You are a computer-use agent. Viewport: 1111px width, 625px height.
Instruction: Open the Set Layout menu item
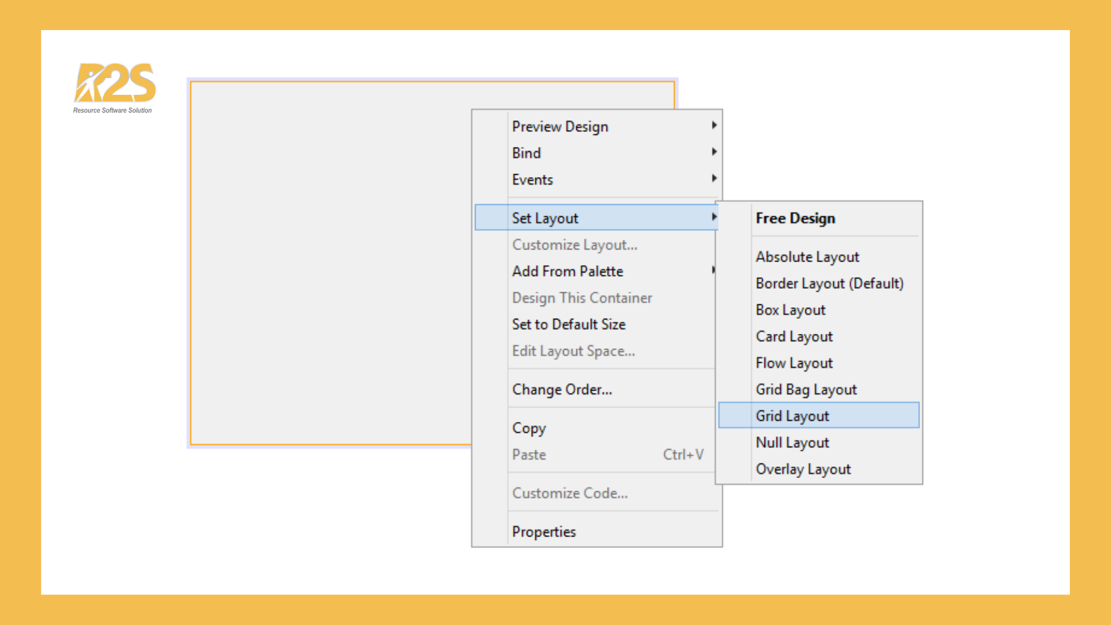click(545, 218)
